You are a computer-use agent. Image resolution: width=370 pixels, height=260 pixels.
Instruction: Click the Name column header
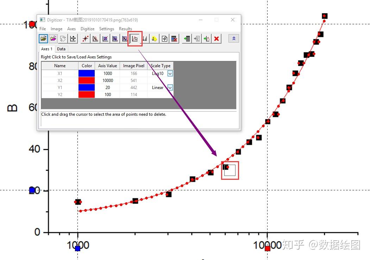[x=60, y=66]
